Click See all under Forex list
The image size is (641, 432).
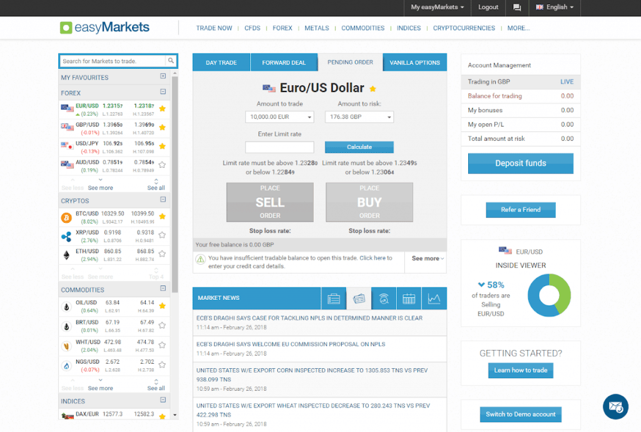[156, 188]
